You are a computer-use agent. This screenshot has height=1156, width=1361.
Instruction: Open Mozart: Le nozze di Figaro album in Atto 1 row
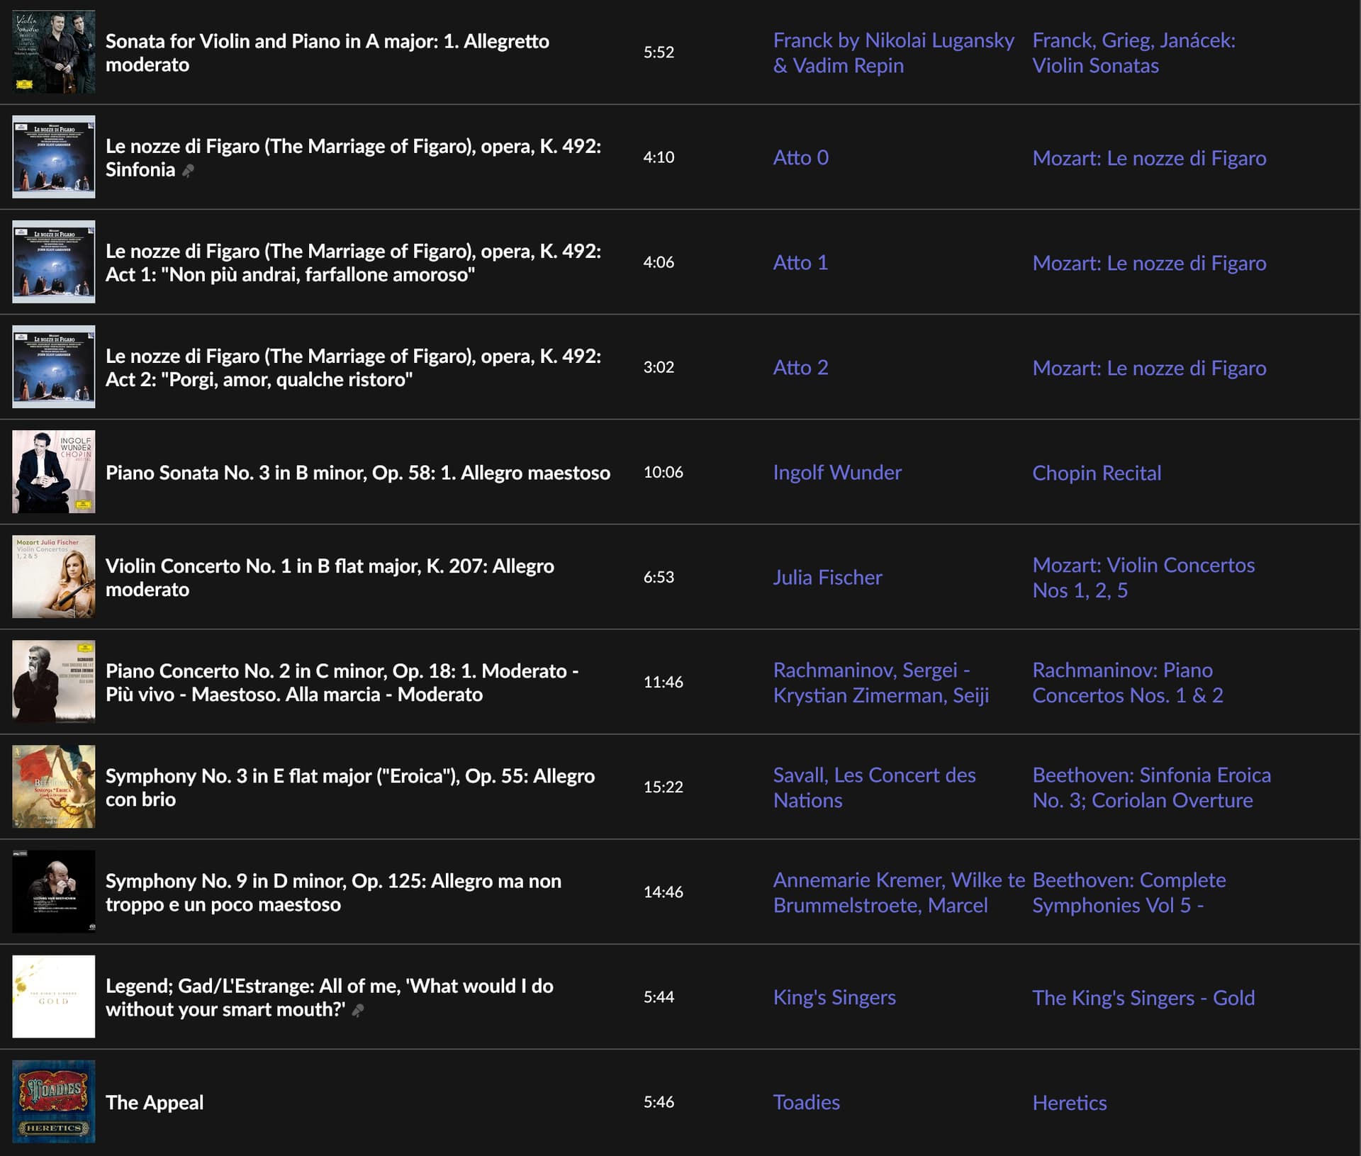click(1149, 262)
